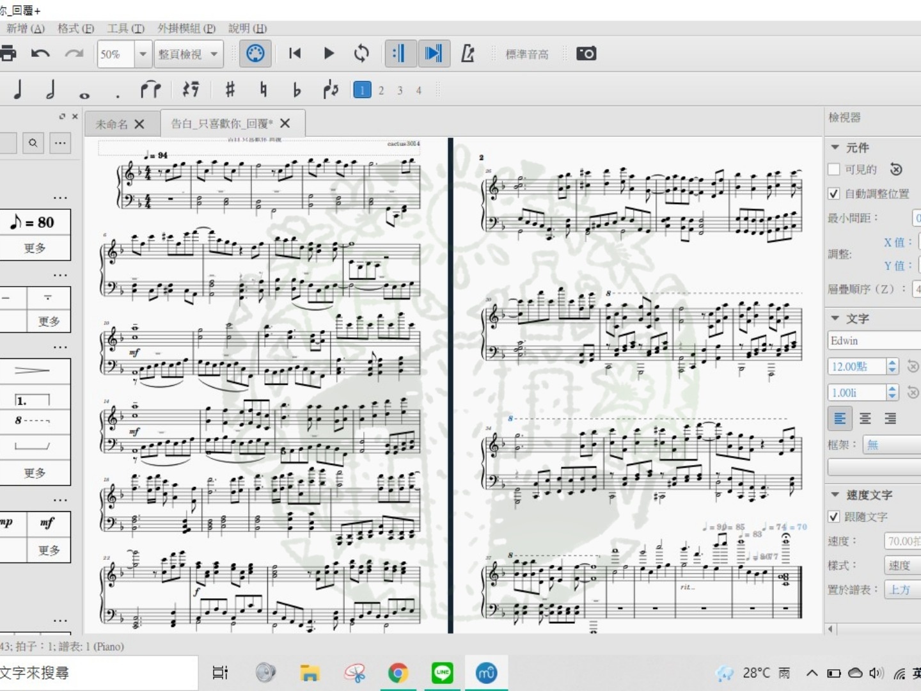Open the 標準音高 concert pitch option
This screenshot has width=921, height=691.
point(527,54)
